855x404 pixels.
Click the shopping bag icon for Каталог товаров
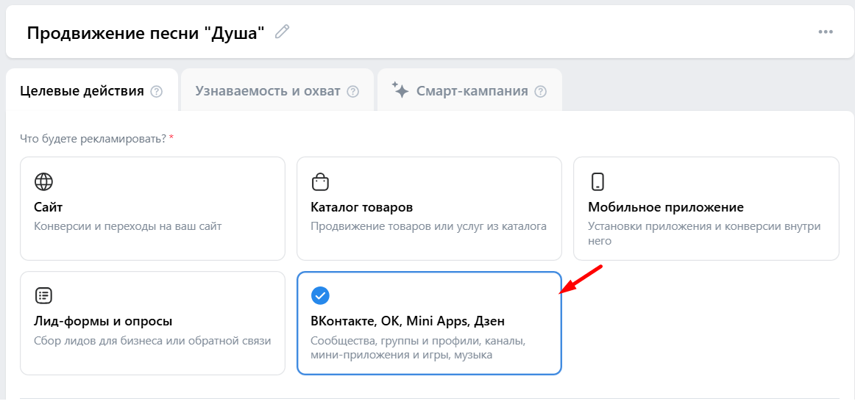tap(320, 181)
